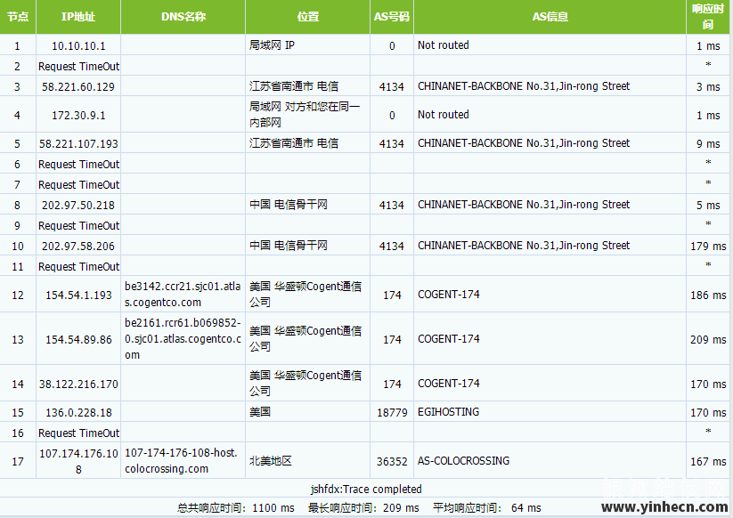The width and height of the screenshot is (733, 518).
Task: Click Request TimeOut in node 7 row
Action: tap(78, 185)
